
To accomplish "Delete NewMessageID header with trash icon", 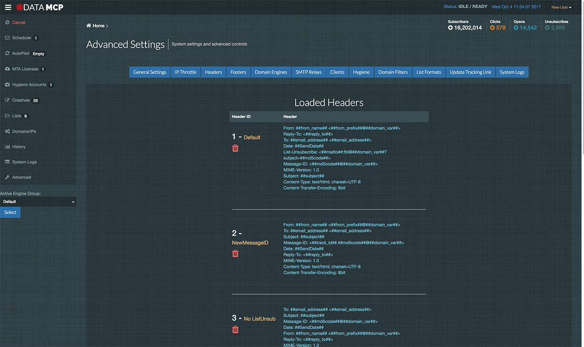I will pyautogui.click(x=236, y=253).
